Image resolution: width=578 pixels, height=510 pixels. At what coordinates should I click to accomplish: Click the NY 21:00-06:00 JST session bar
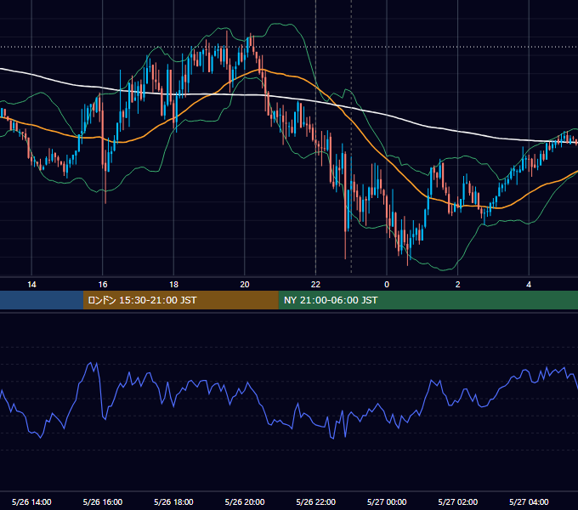428,300
